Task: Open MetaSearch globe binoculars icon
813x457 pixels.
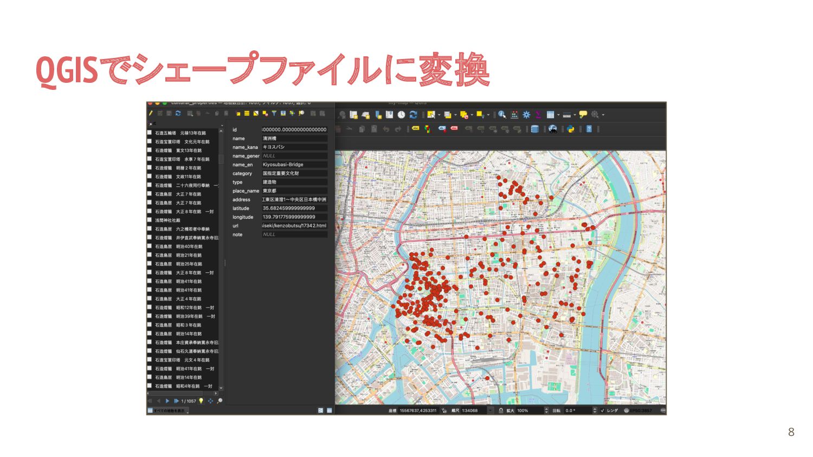Action: point(552,129)
